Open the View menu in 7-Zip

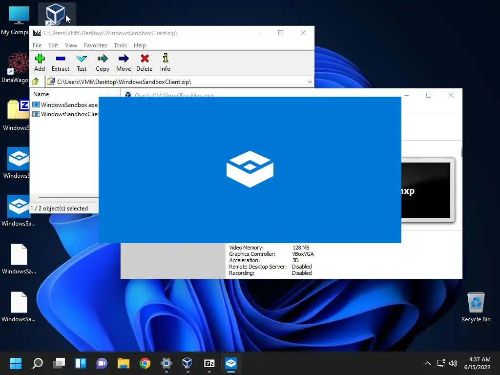pos(71,45)
